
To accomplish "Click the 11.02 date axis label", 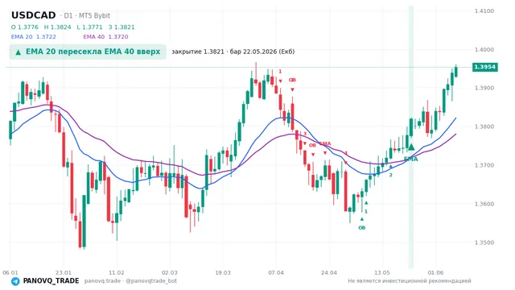I will coord(117,272).
